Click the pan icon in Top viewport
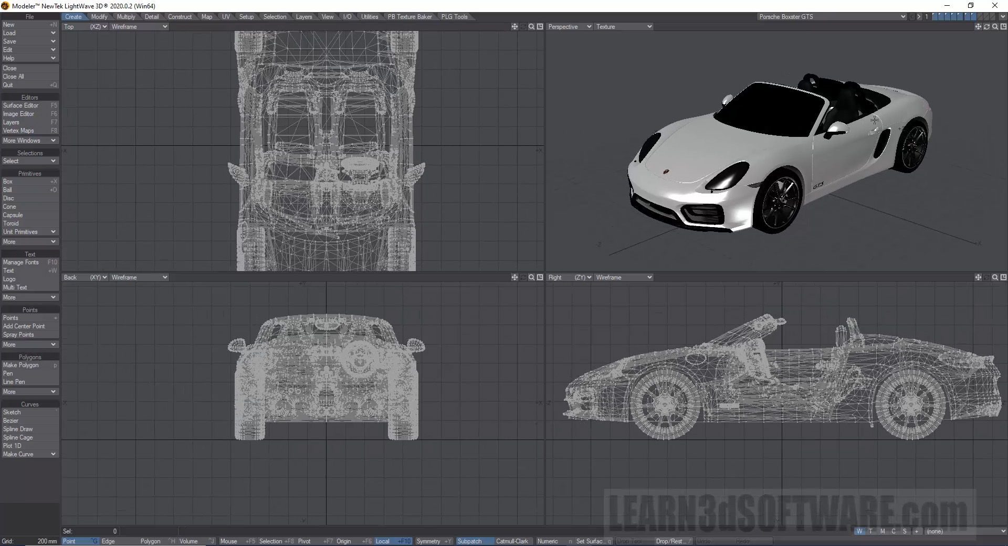1008x546 pixels. 514,27
